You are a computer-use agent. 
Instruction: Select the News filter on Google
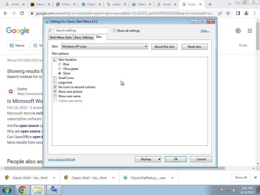coord(17,45)
